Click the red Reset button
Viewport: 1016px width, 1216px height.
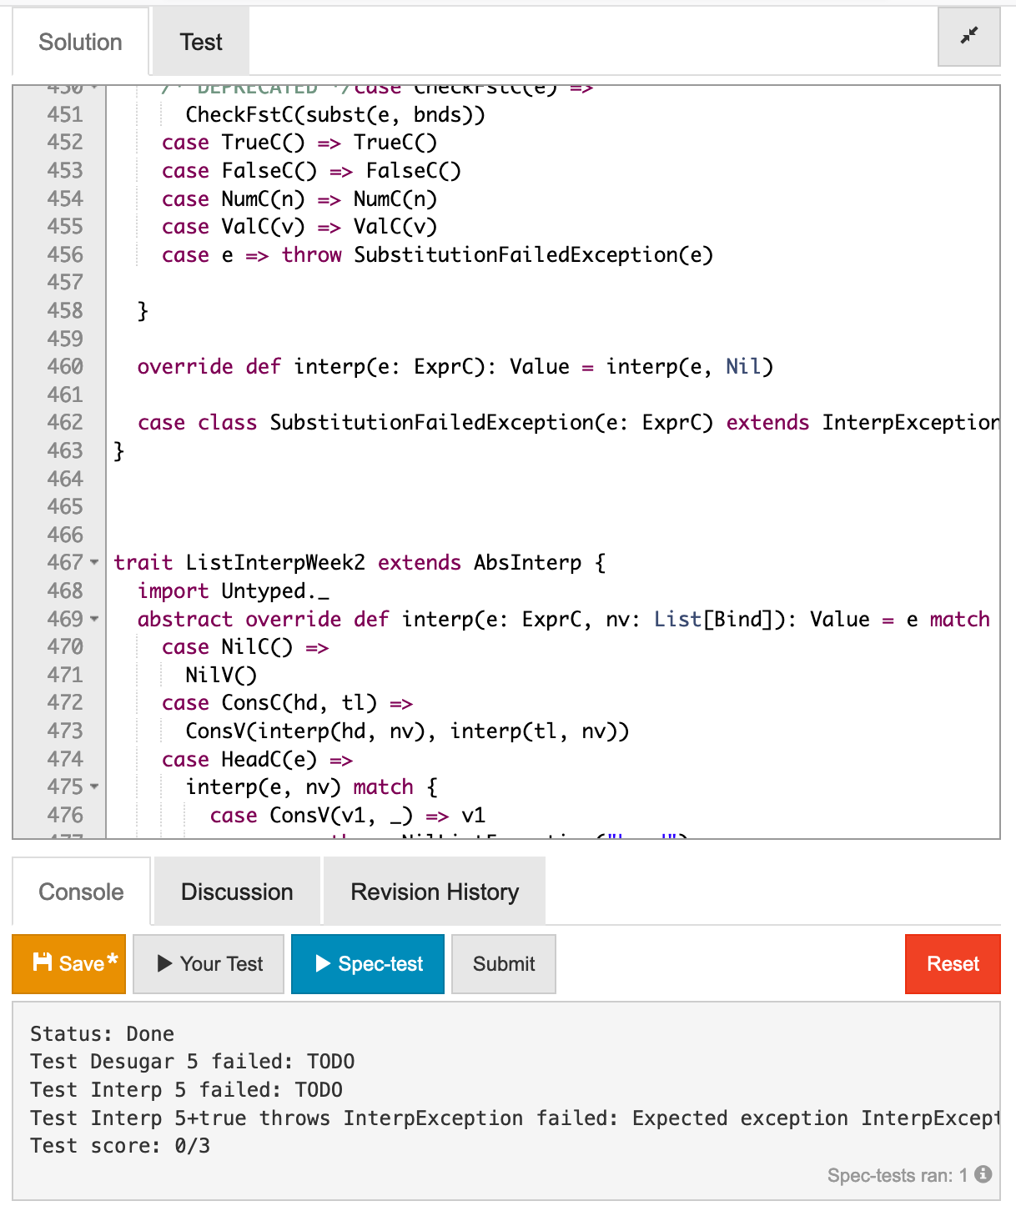pyautogui.click(x=953, y=964)
